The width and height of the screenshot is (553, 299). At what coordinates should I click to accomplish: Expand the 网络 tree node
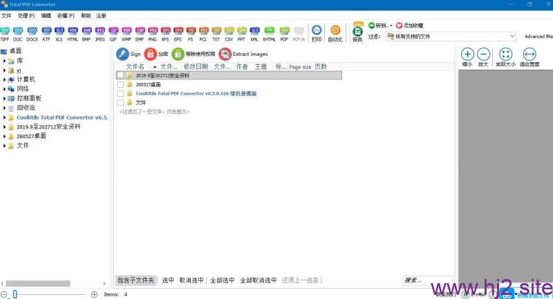click(x=4, y=89)
